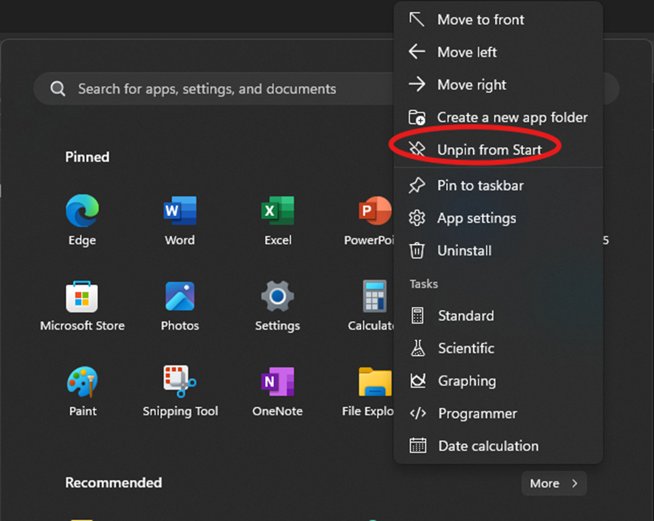Viewport: 654px width, 521px height.
Task: Select the Graphing calculator task
Action: 498,381
